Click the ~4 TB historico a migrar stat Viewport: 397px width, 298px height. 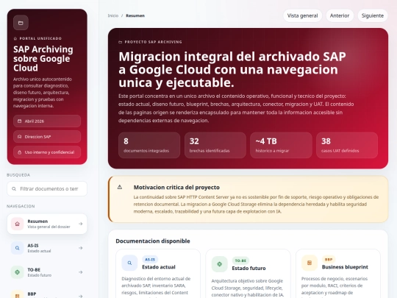281,145
